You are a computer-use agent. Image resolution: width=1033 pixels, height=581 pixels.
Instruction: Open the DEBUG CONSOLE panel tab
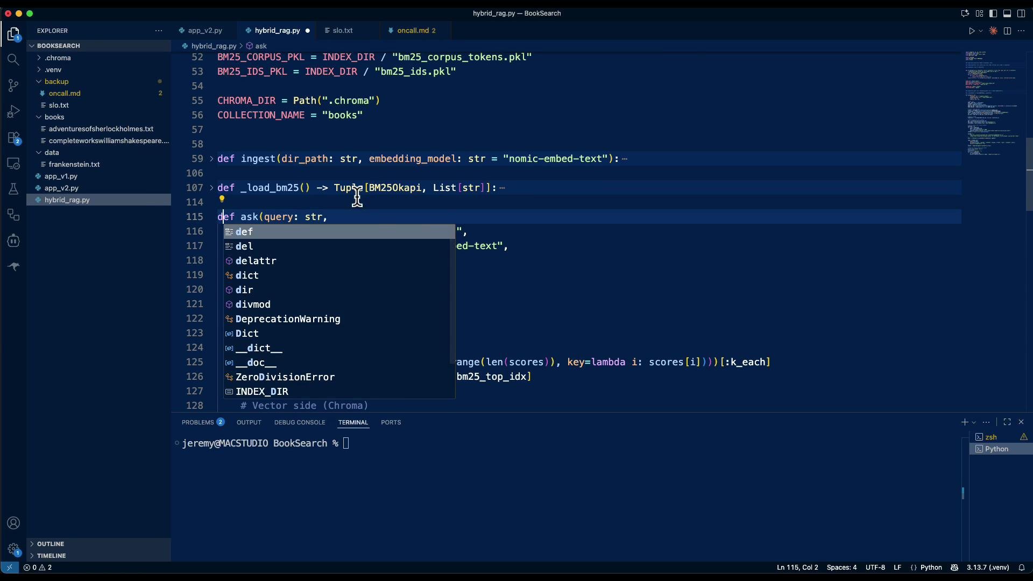(x=300, y=422)
